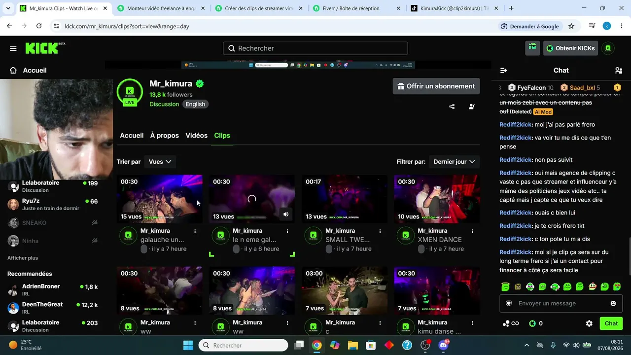This screenshot has height=355, width=631.
Task: Insert the heart-eyes emote
Action: point(617,286)
